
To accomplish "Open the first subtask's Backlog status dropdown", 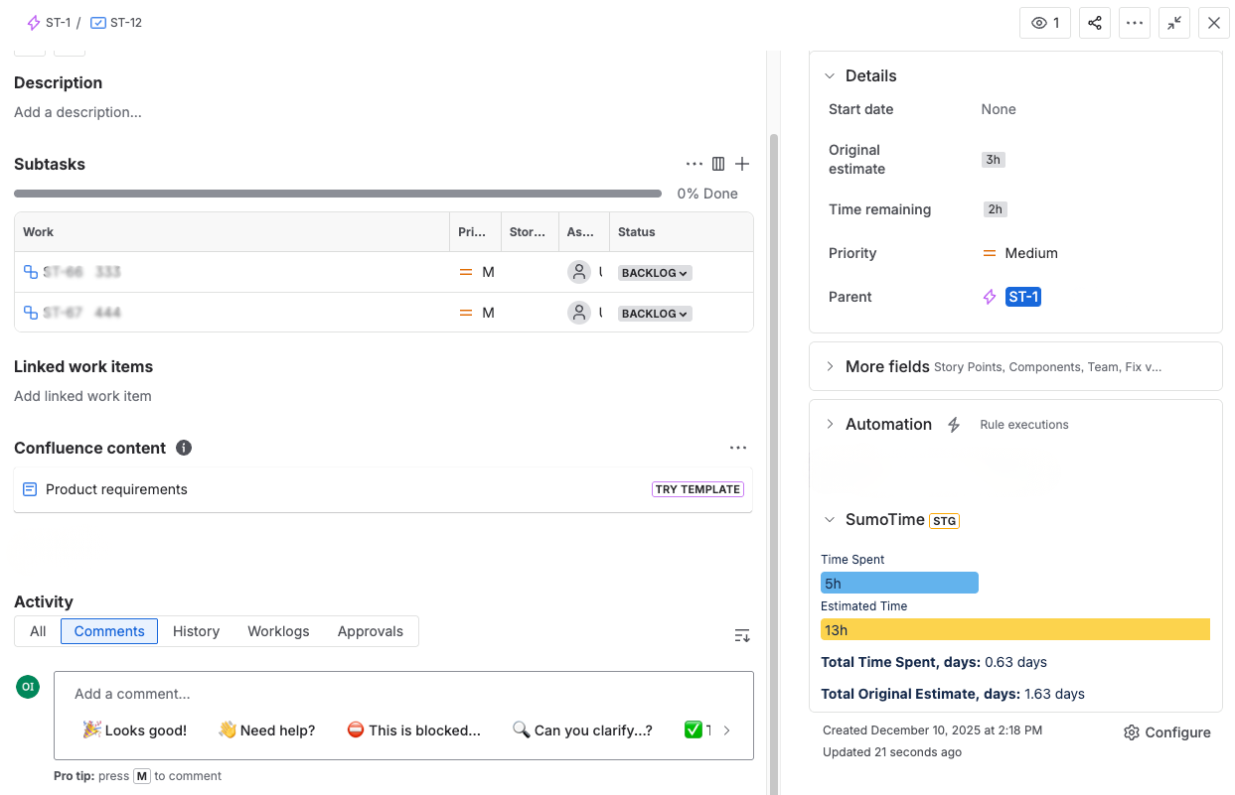I will (655, 273).
